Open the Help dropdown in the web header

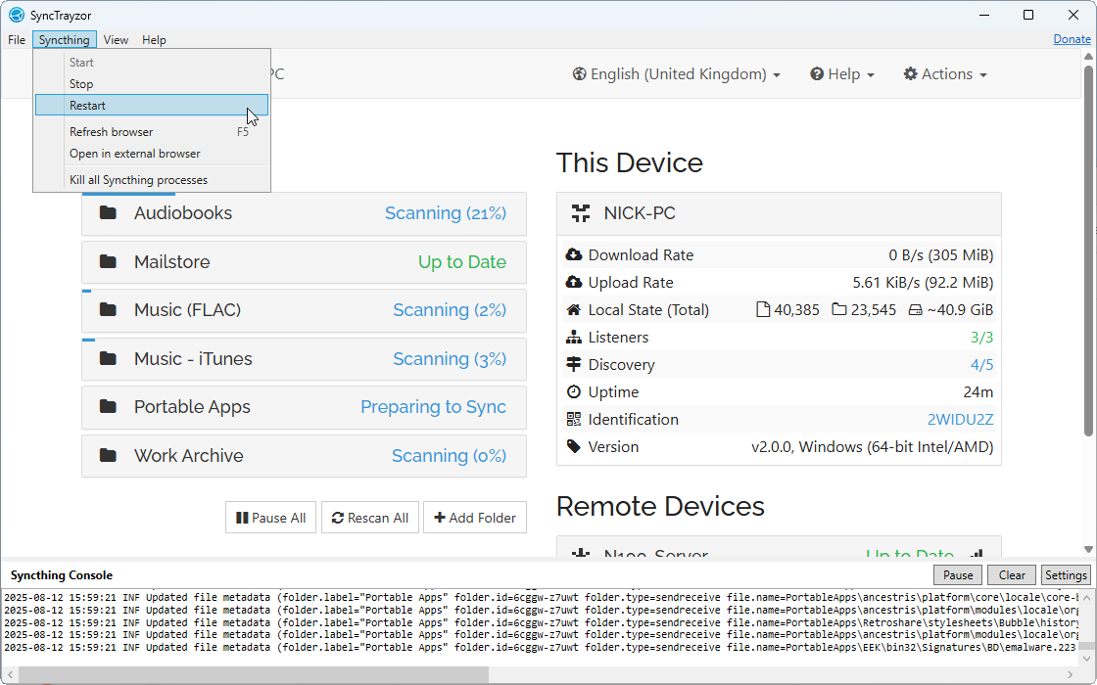842,74
